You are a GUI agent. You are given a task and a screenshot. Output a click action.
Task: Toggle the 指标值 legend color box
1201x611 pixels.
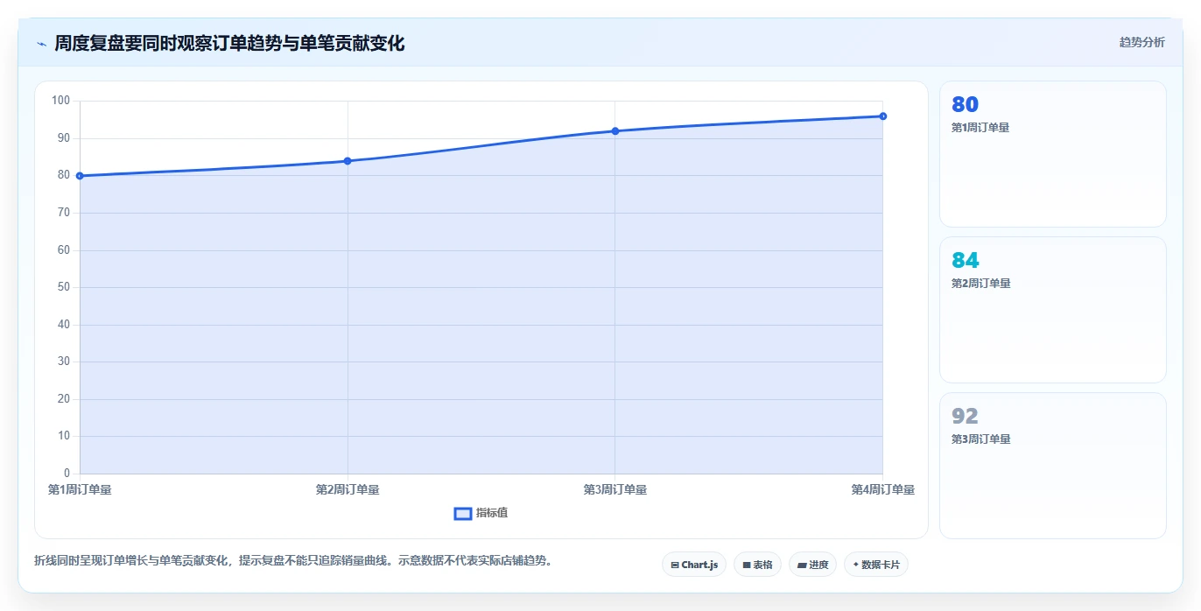pos(463,513)
